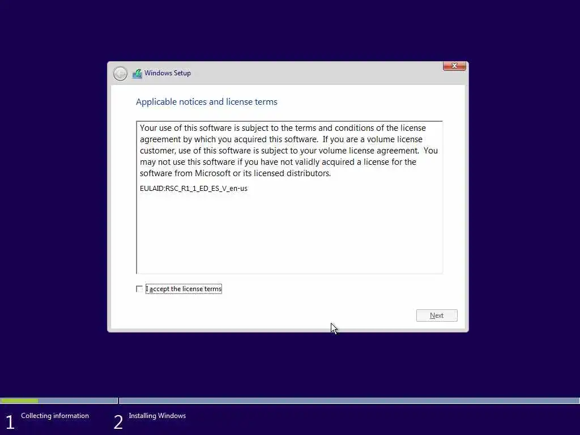Screen dimensions: 580x435
Task: Click the Installing Windows progress bar
Action: 349,400
